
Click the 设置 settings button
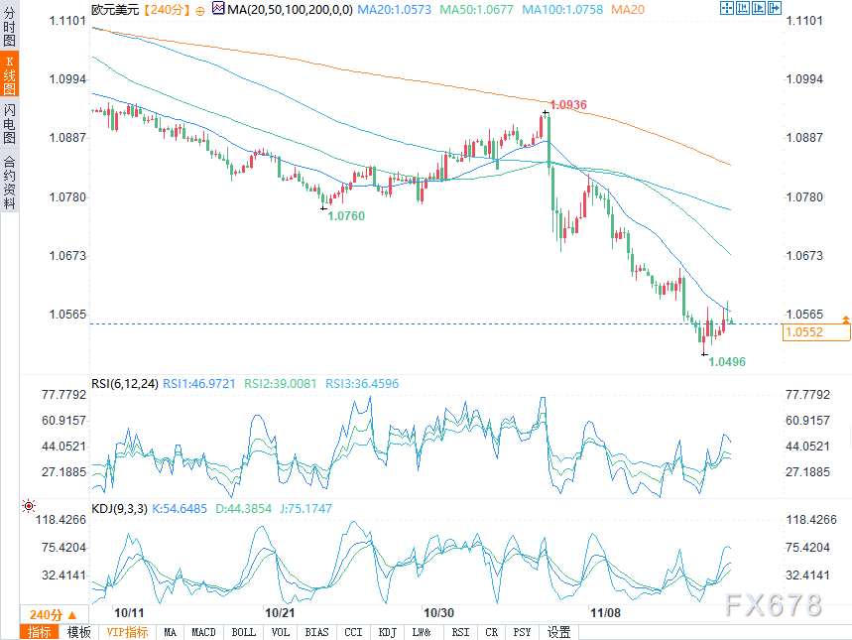point(558,632)
